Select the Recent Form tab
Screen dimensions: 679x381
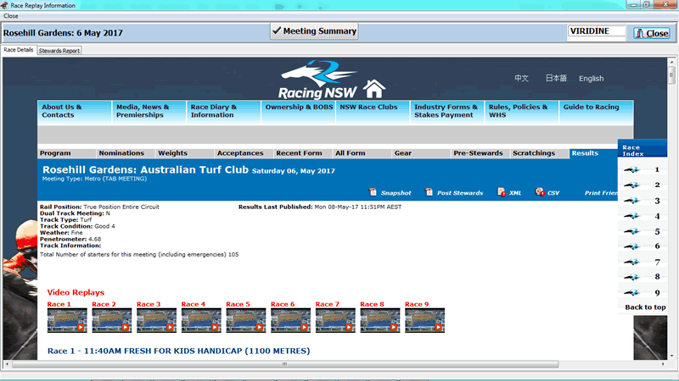(299, 153)
